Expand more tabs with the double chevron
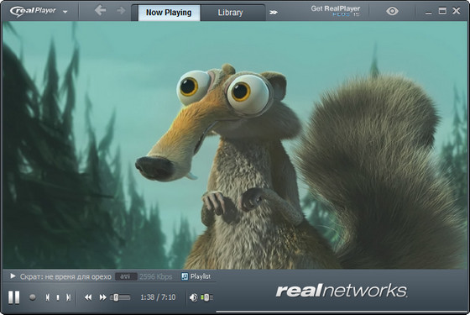470x315 pixels. [x=273, y=13]
